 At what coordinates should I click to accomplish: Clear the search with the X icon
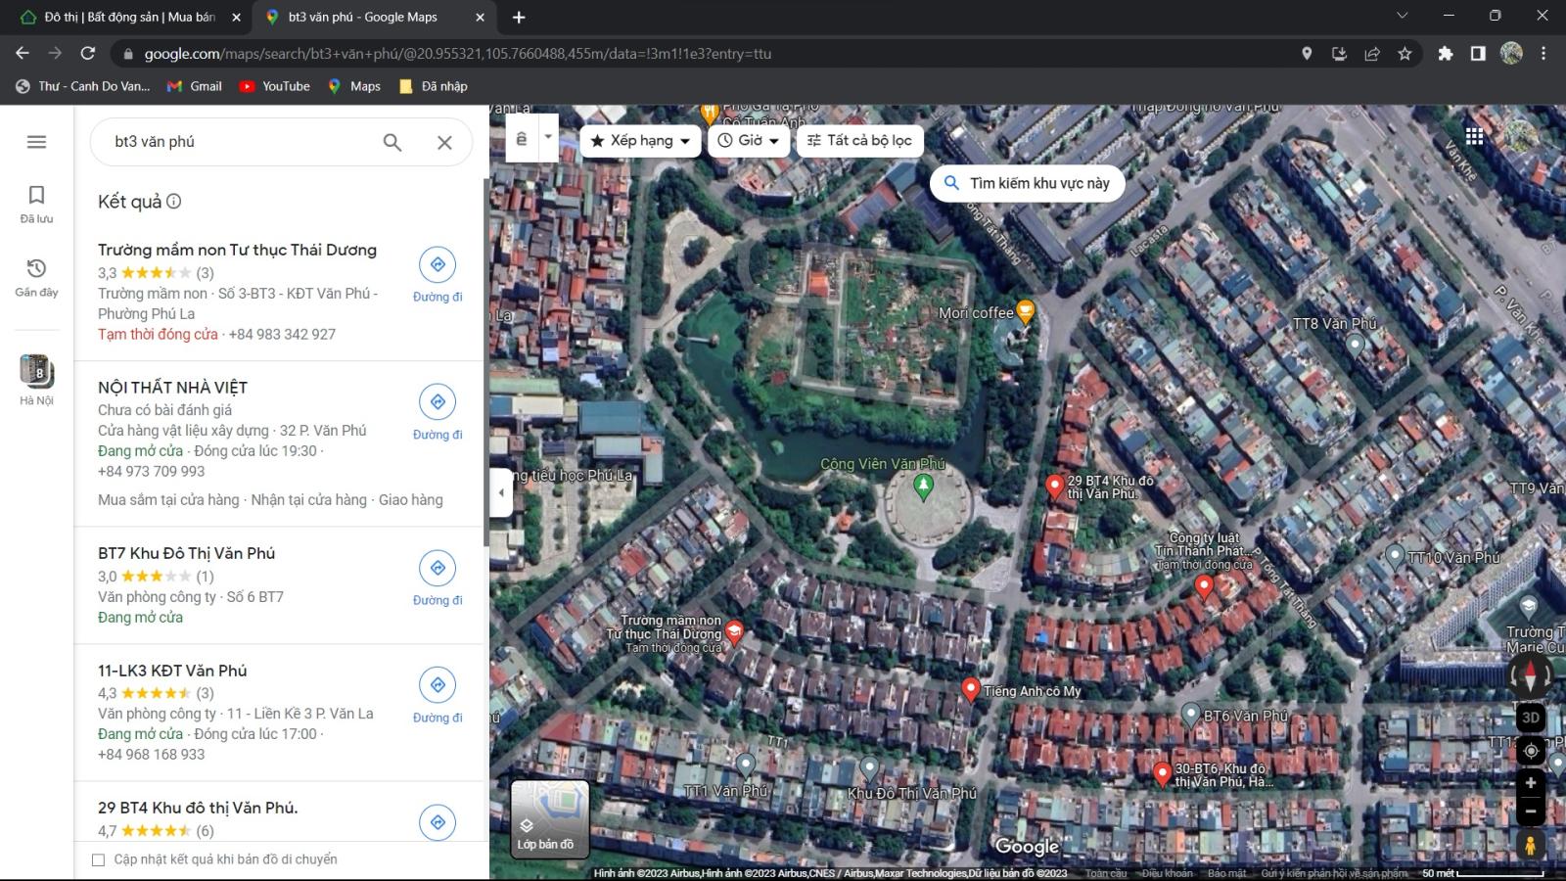(444, 142)
